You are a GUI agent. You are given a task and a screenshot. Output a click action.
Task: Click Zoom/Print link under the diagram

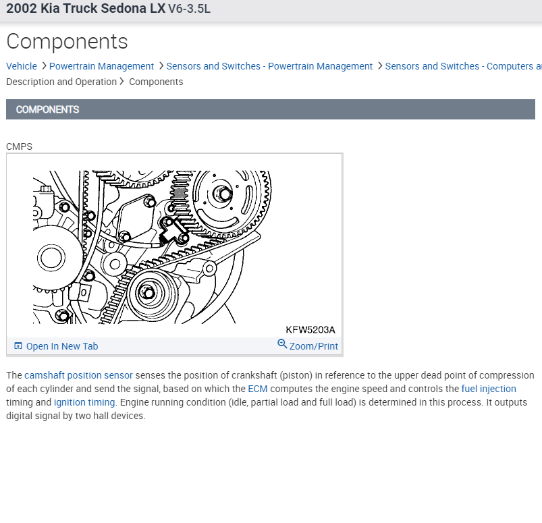point(313,346)
